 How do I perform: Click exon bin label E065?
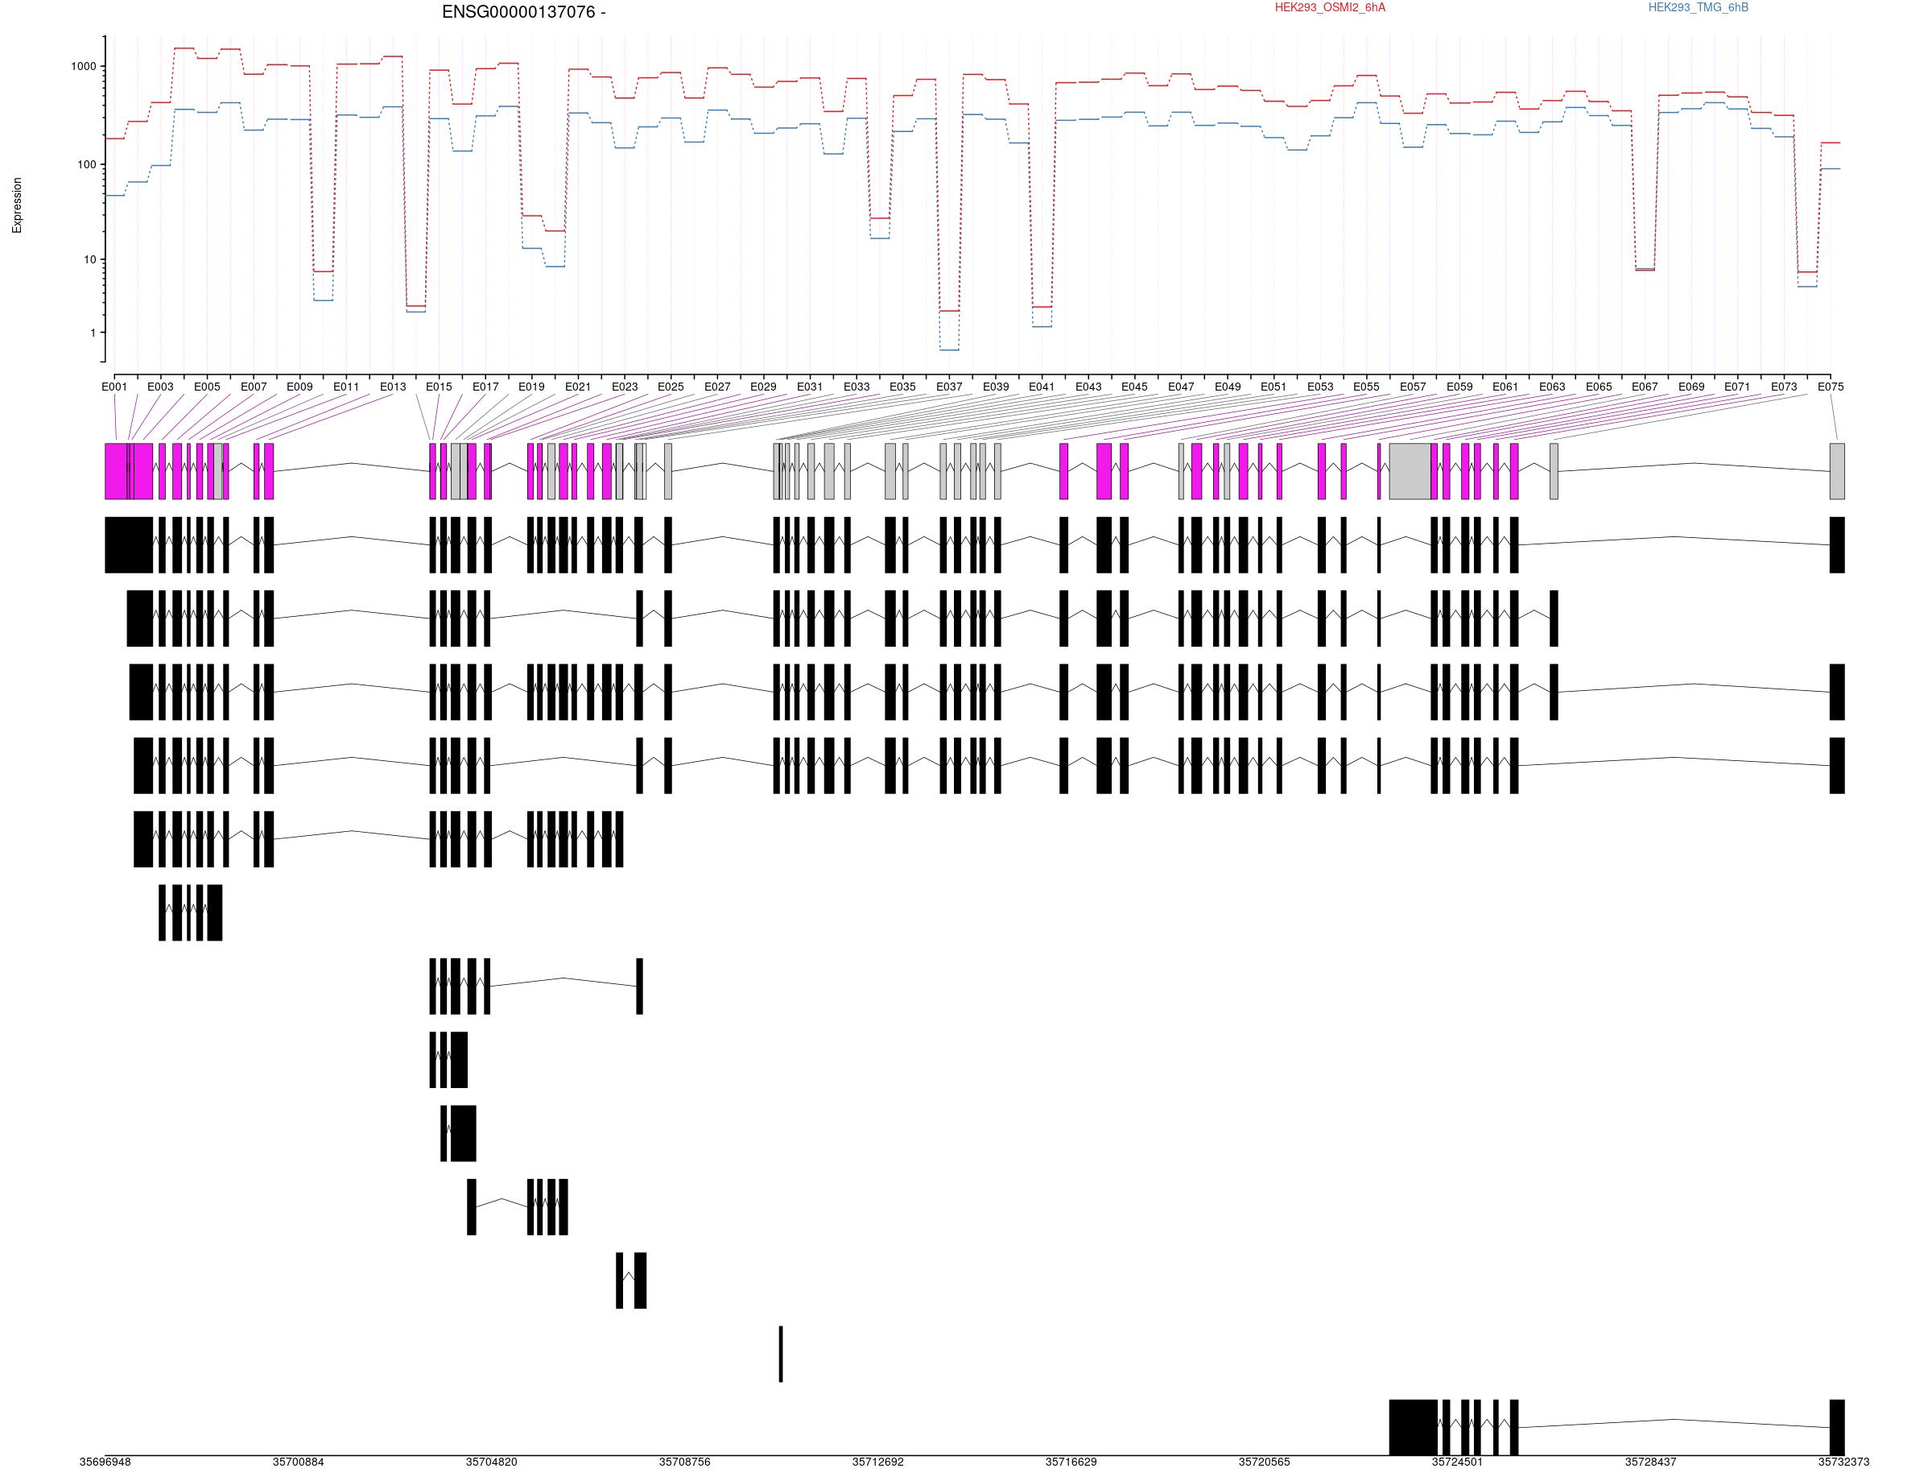click(1598, 387)
